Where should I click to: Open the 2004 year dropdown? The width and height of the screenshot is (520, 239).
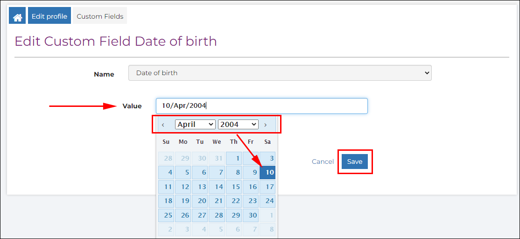[238, 124]
